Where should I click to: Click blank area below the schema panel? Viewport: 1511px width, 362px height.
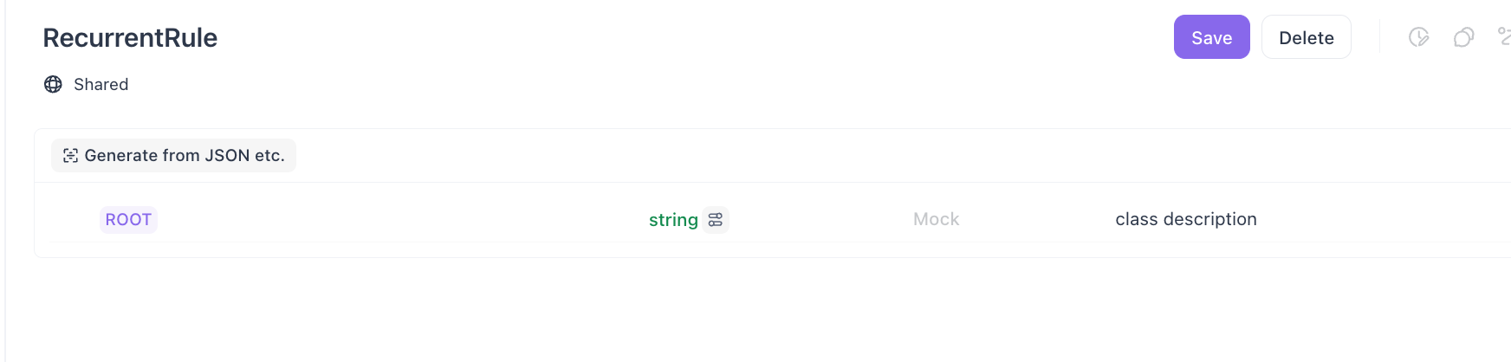(693, 312)
